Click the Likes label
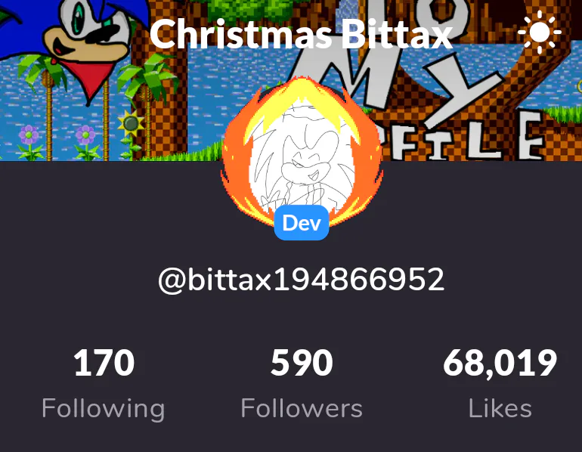 500,409
